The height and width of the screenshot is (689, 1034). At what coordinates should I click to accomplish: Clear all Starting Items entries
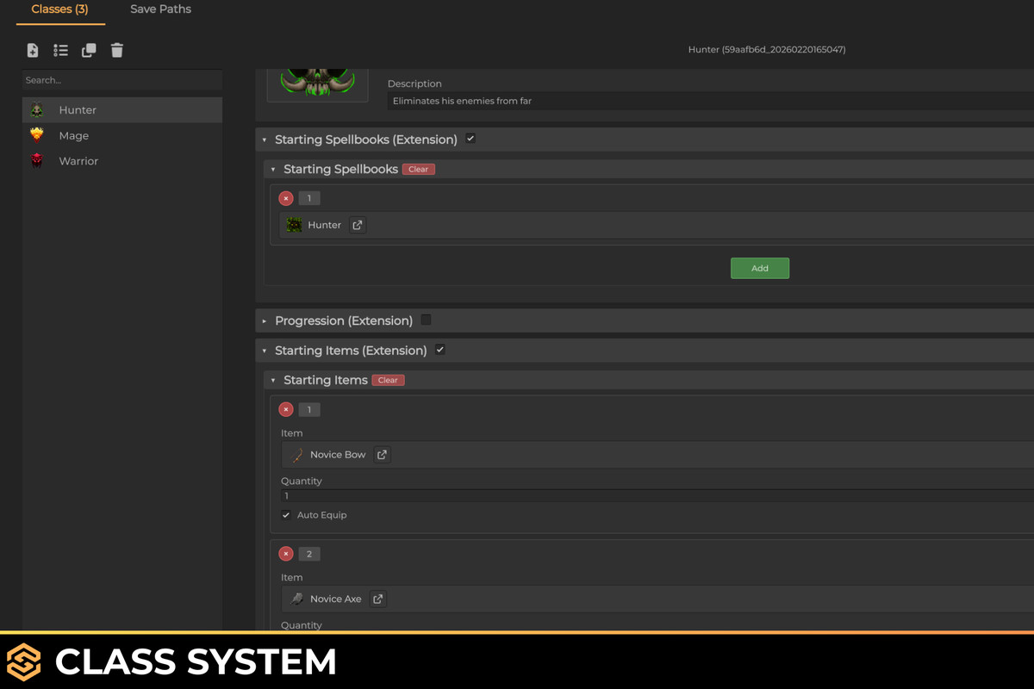click(388, 380)
